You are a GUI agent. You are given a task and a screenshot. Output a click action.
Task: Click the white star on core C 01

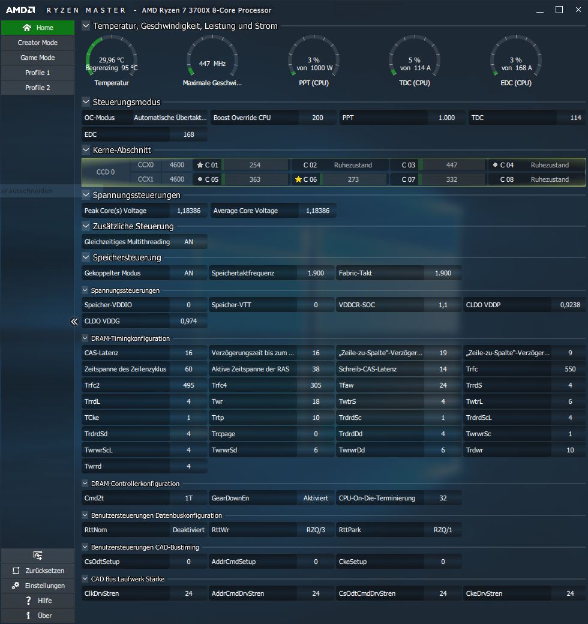click(200, 165)
